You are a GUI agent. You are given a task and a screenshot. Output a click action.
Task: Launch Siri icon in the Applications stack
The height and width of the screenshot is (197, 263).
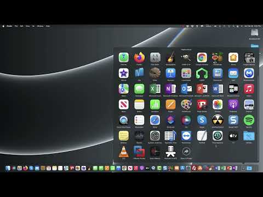tap(186, 120)
